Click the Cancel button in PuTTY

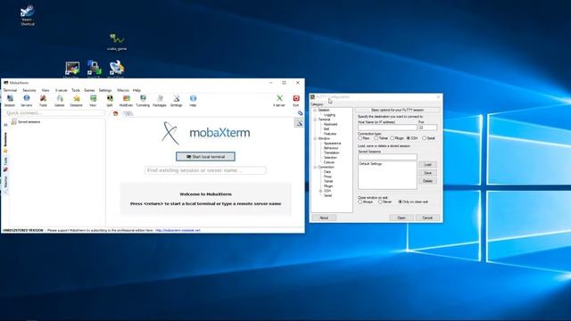[427, 218]
